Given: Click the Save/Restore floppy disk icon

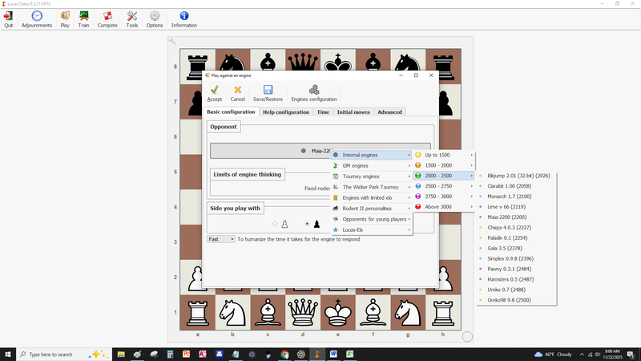Looking at the screenshot, I should pos(268,90).
